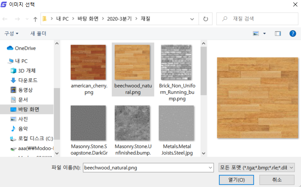Screen dimensions: 301x187
Task: Open the recent locations dropdown arrow
Action: (27, 19)
